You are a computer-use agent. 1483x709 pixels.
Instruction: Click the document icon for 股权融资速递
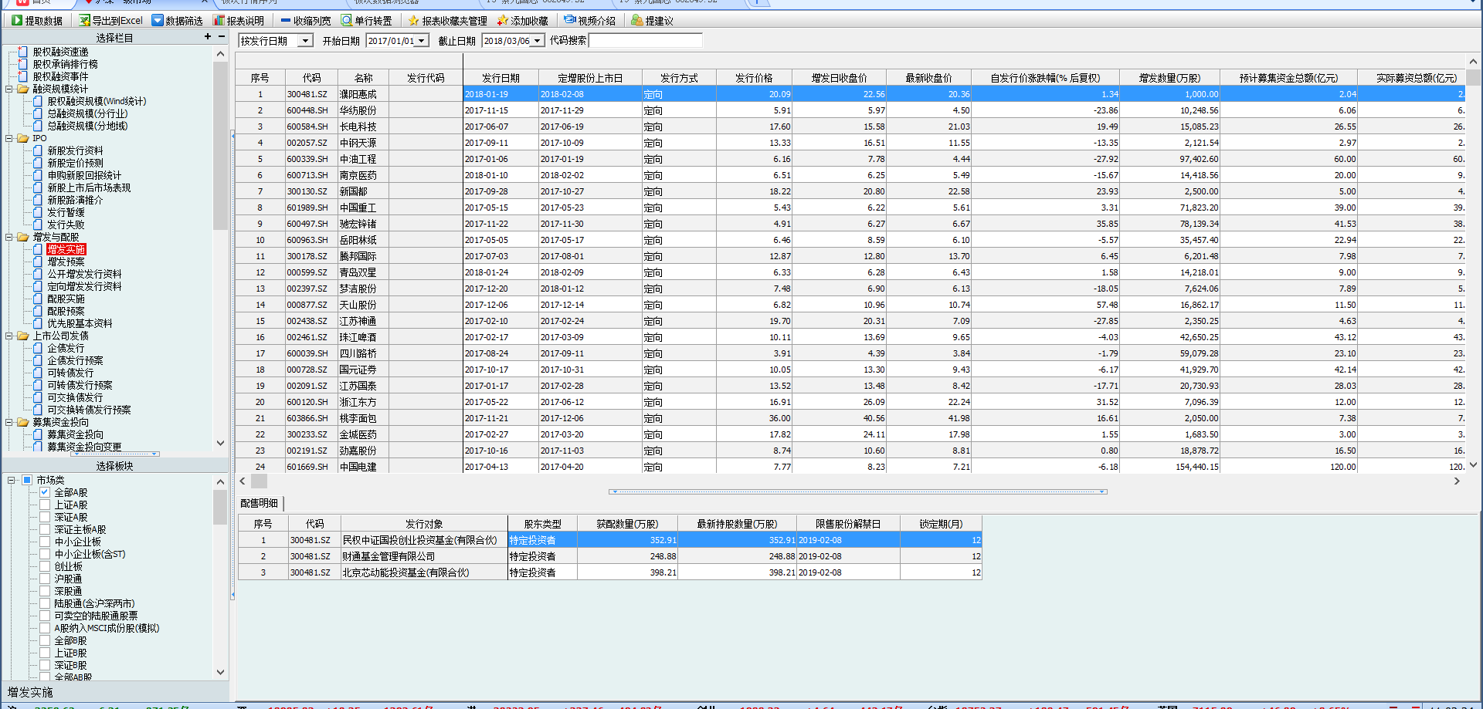(x=23, y=52)
